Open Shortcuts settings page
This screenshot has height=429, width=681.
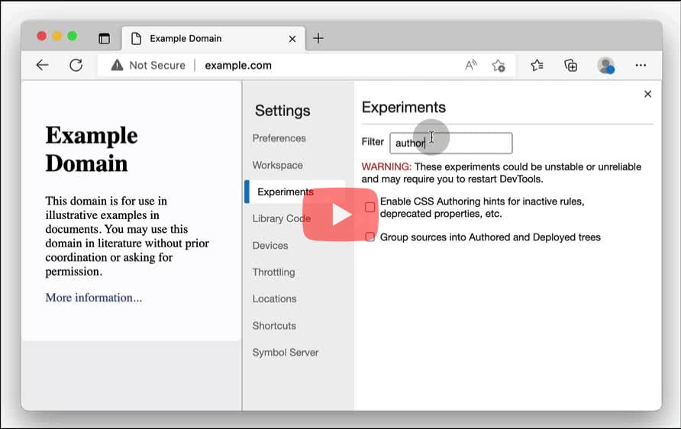coord(274,326)
